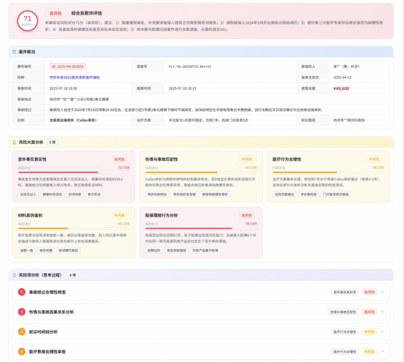Click the 无目击证人 tag
This screenshot has width=404, height=362.
coord(28,194)
